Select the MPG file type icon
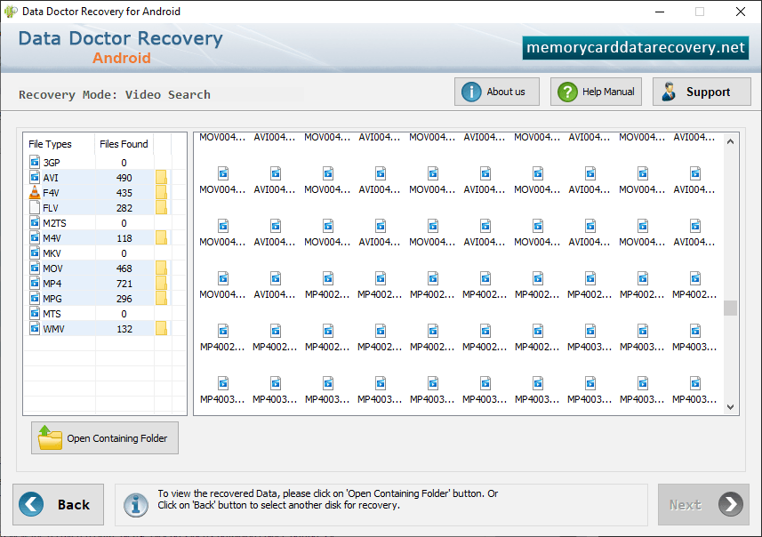This screenshot has width=762, height=537. pos(35,298)
